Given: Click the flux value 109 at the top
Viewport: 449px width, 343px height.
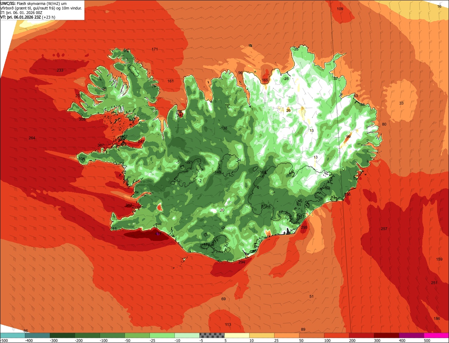Looking at the screenshot, I should click(340, 9).
